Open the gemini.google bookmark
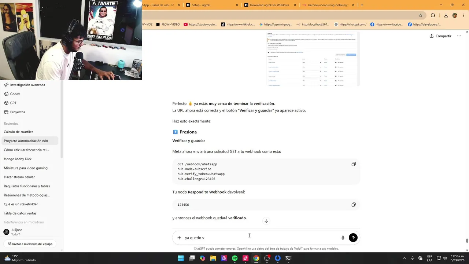The image size is (469, 264). [276, 25]
